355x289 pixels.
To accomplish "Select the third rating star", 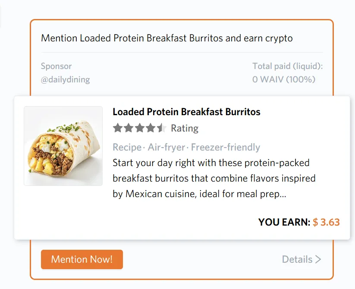I will click(x=139, y=128).
